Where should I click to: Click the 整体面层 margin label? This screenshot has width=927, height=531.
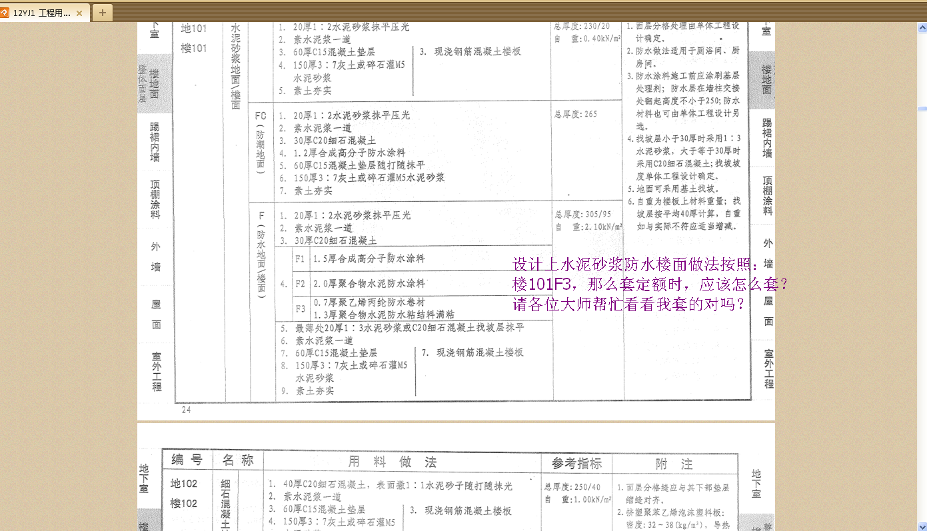[x=142, y=83]
